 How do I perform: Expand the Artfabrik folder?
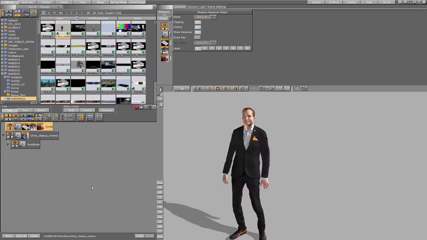5,77
